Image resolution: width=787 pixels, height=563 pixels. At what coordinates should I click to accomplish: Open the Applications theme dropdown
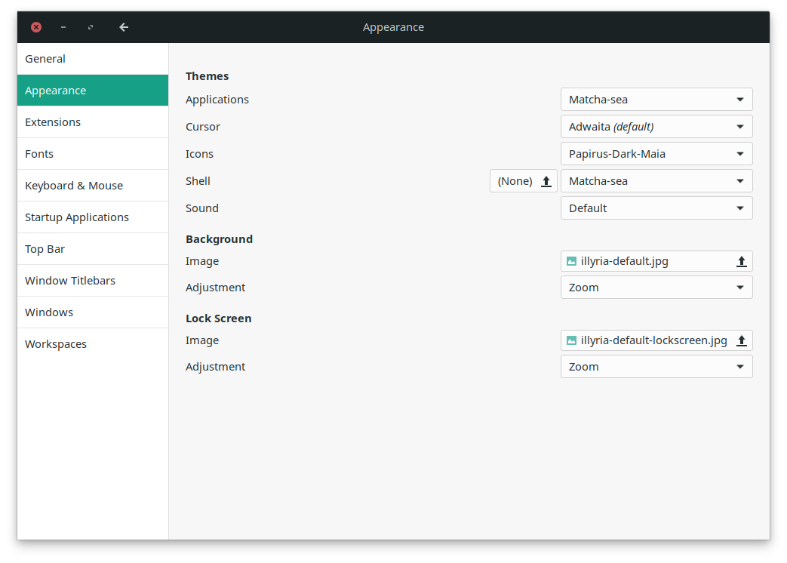656,99
